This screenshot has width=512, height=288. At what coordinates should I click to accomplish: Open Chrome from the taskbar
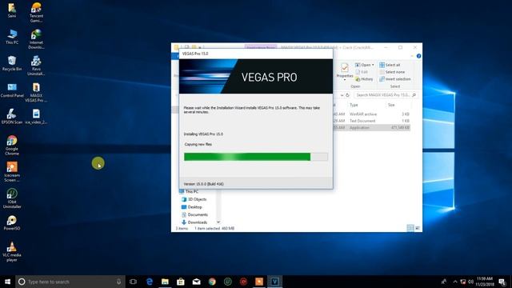click(x=212, y=282)
